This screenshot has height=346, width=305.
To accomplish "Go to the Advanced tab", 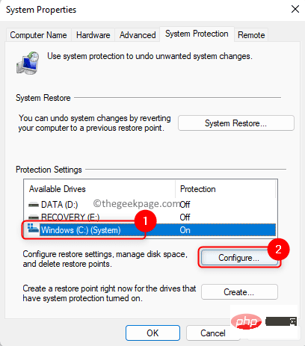I will pyautogui.click(x=138, y=35).
